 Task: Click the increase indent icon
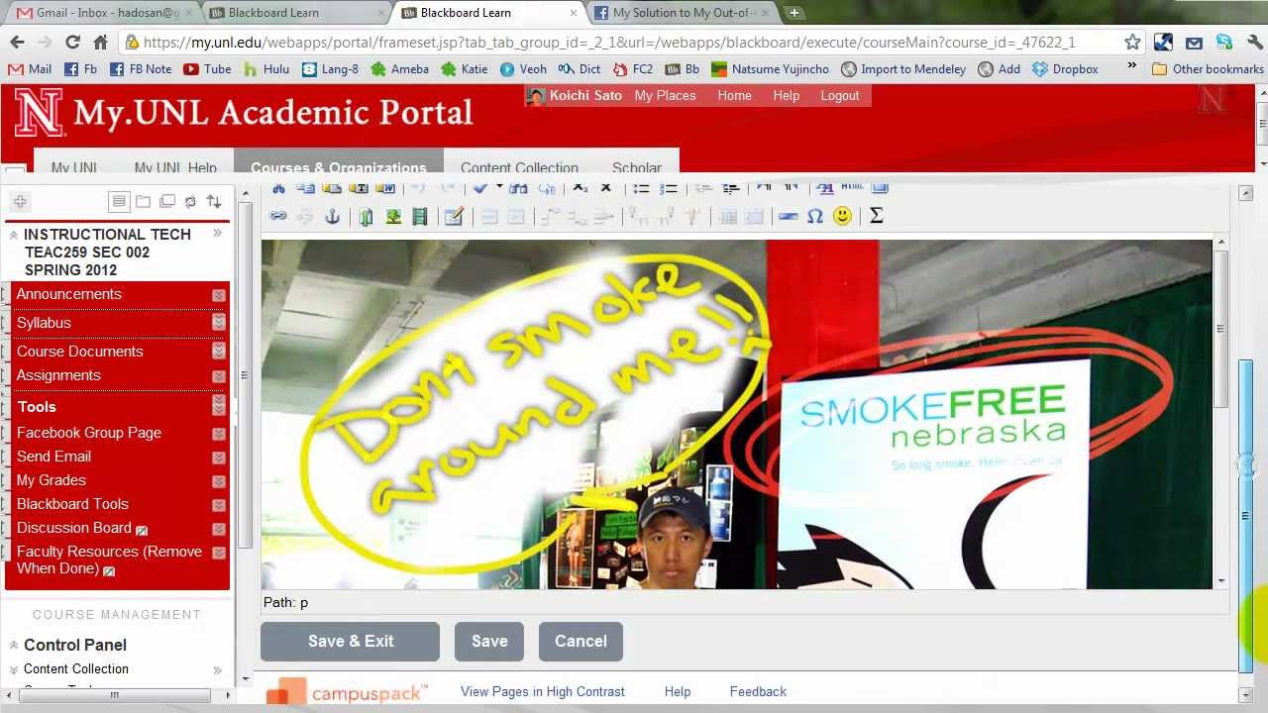pos(731,188)
